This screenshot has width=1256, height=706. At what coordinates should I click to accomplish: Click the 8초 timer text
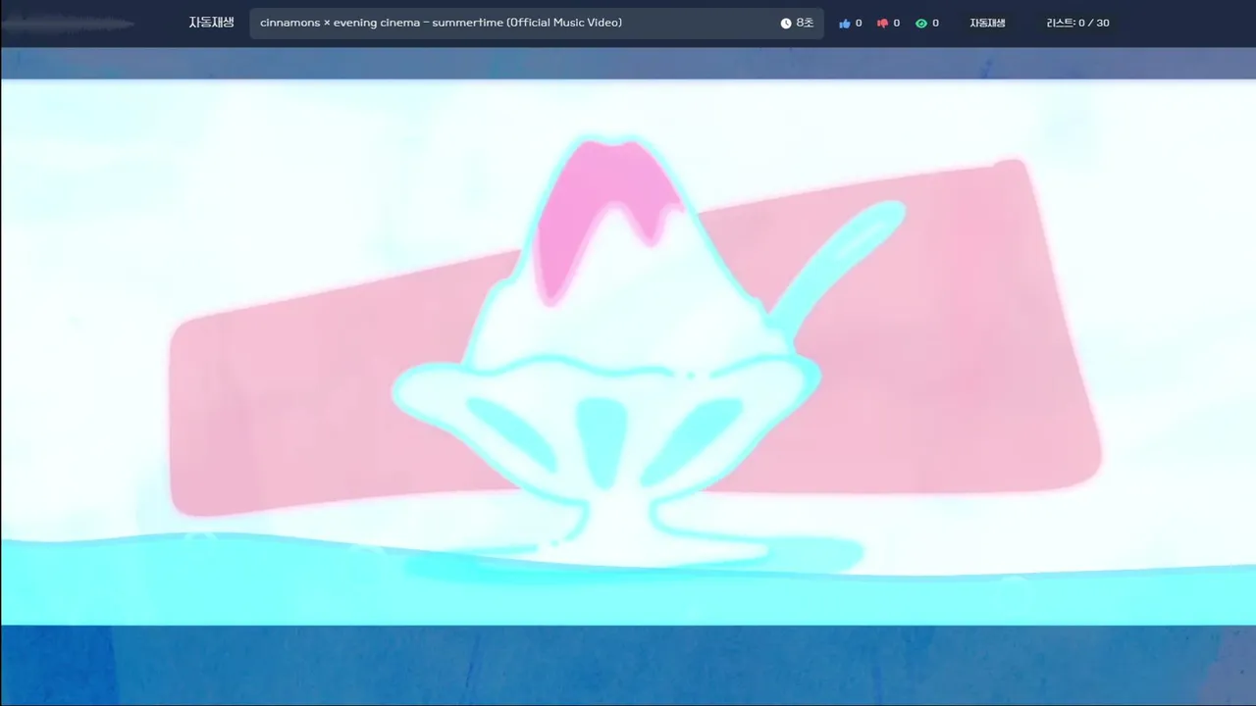805,23
